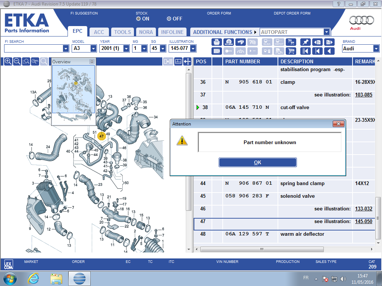Select the Stock OFF radio button
This screenshot has width=382, height=286.
(x=169, y=19)
